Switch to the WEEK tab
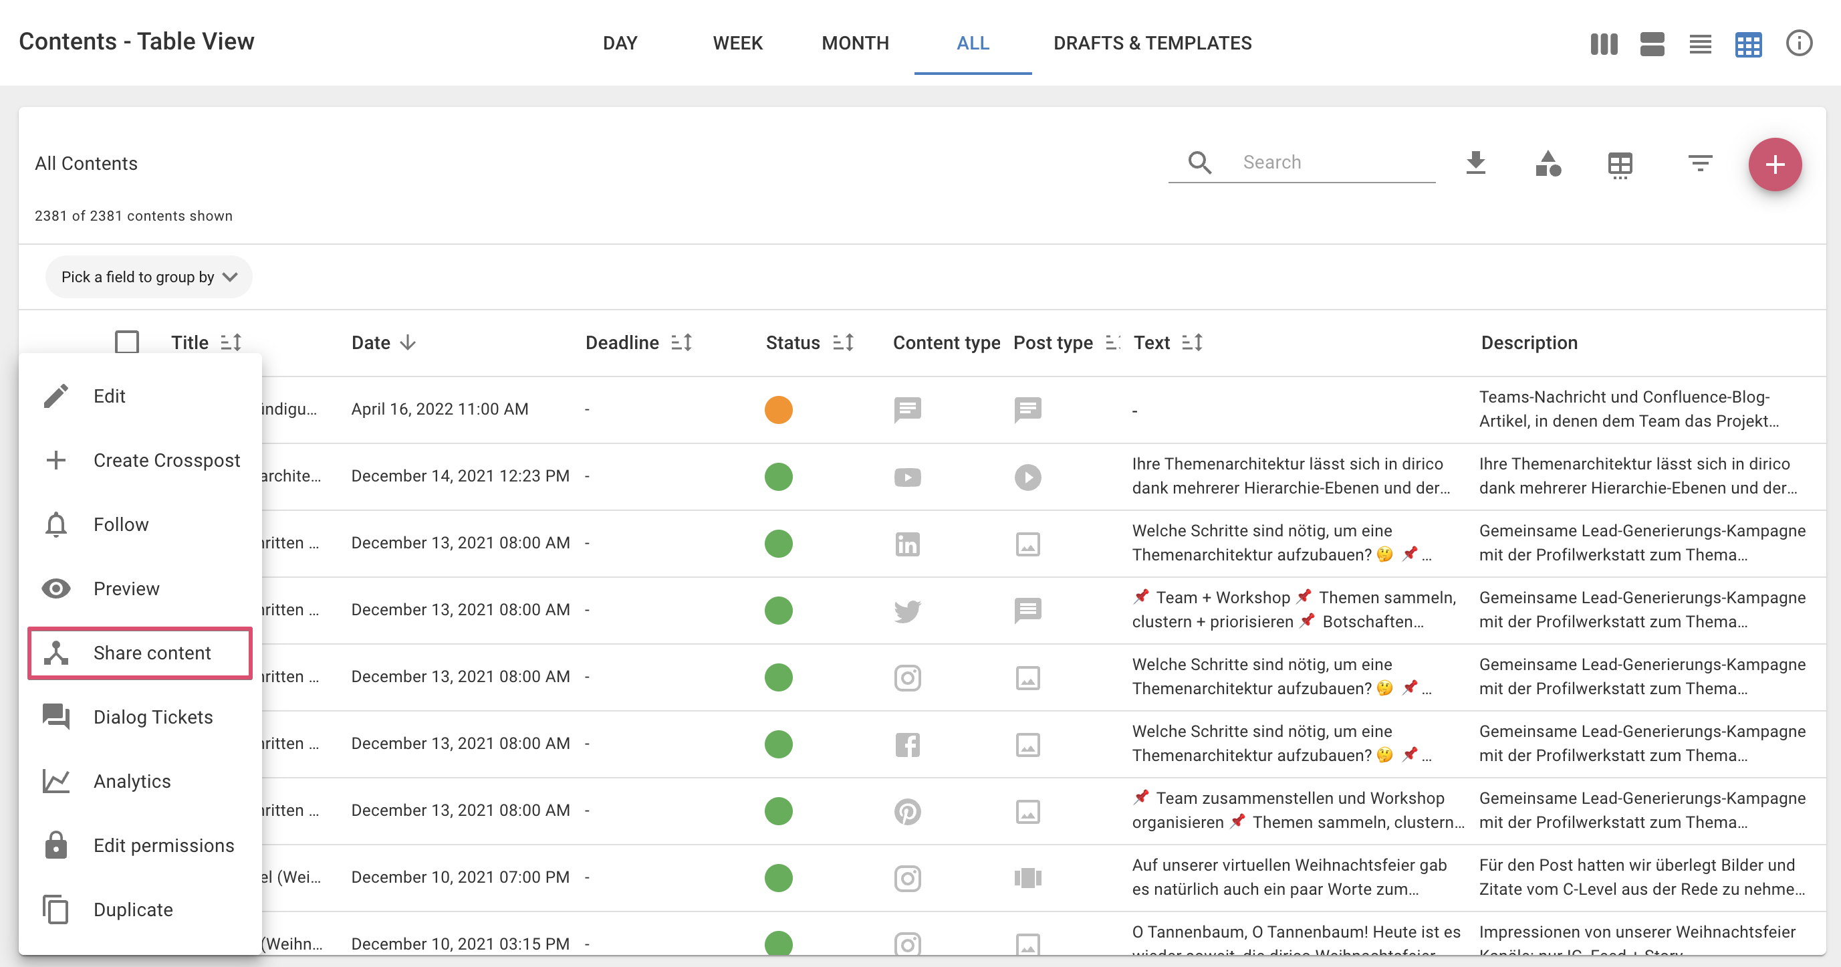Viewport: 1841px width, 967px height. (x=737, y=43)
